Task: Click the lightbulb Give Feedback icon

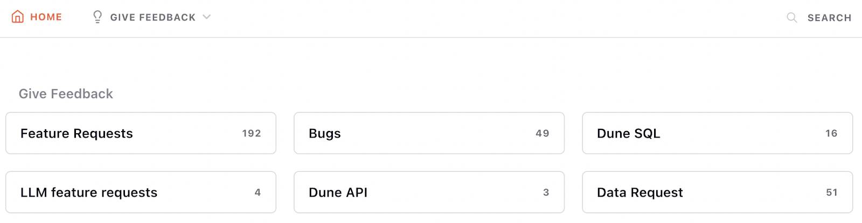Action: 98,17
